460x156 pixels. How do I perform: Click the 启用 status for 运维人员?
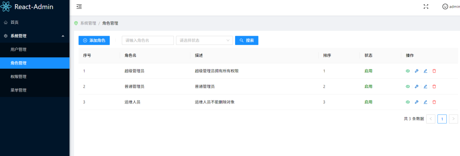coord(368,102)
